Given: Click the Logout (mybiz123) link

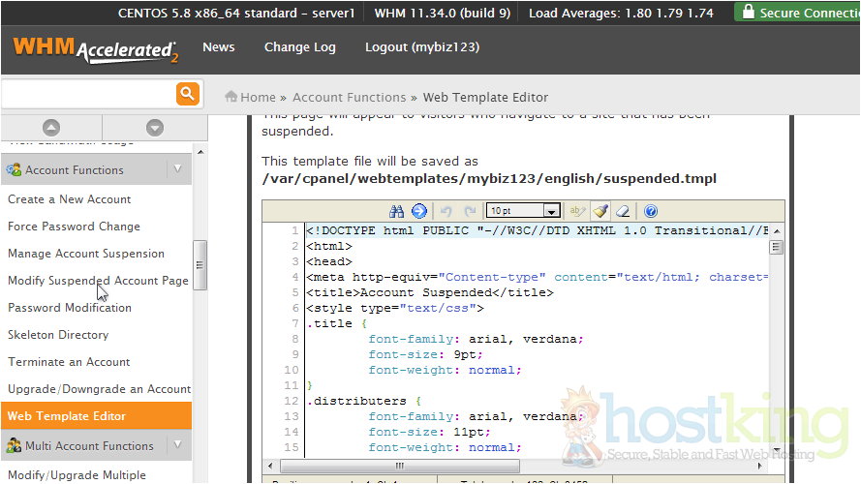Looking at the screenshot, I should pos(421,47).
